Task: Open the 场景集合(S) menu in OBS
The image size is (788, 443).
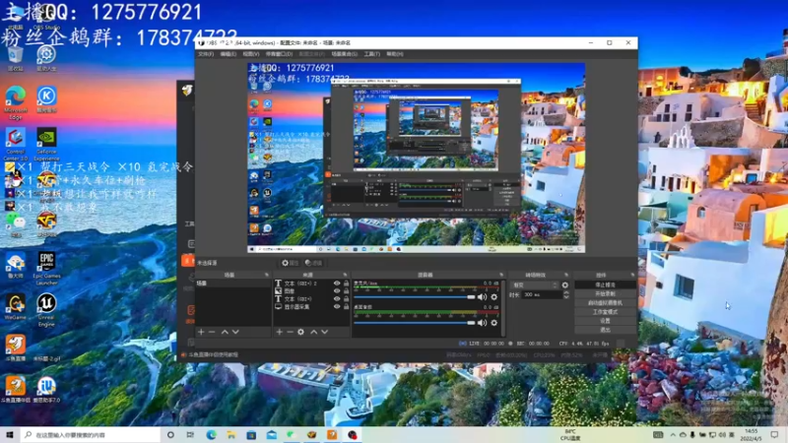Action: click(x=345, y=54)
